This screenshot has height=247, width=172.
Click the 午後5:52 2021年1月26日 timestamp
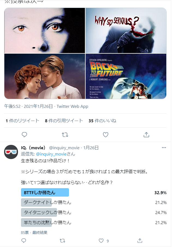pos(28,106)
